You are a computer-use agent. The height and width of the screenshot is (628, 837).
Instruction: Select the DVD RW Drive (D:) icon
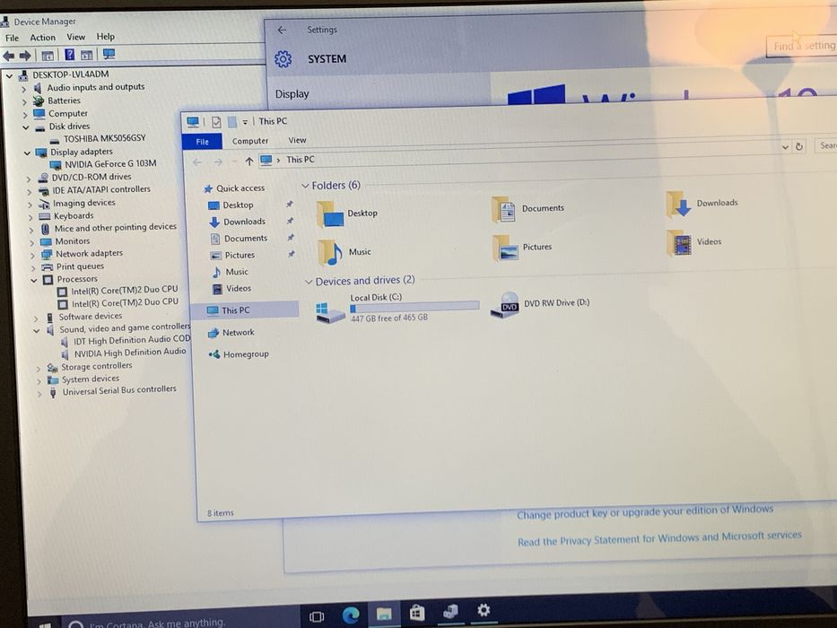[504, 305]
